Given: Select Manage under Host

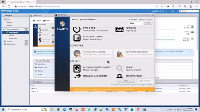Looking at the screenshot, I should tap(9, 22).
